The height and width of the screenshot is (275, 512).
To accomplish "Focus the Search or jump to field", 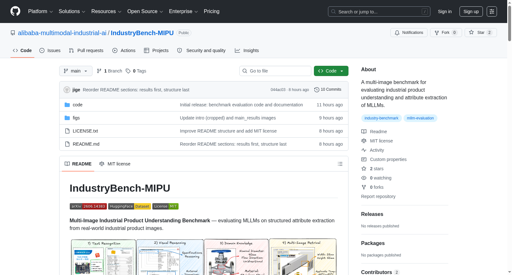I will 379,11.
